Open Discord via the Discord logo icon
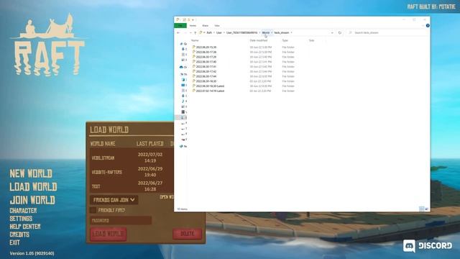460x259 pixels. click(x=409, y=246)
